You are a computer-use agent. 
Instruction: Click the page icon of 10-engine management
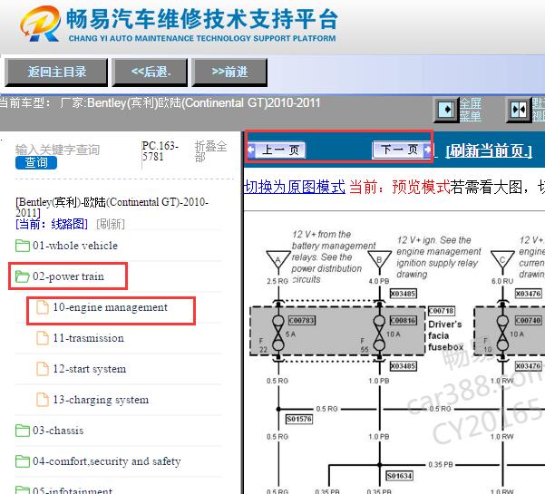click(x=43, y=307)
